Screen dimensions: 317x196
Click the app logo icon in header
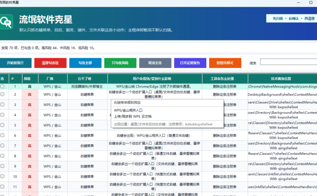(6, 22)
